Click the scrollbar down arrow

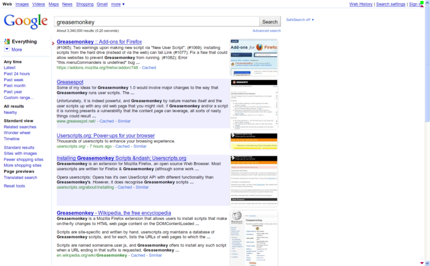click(427, 263)
